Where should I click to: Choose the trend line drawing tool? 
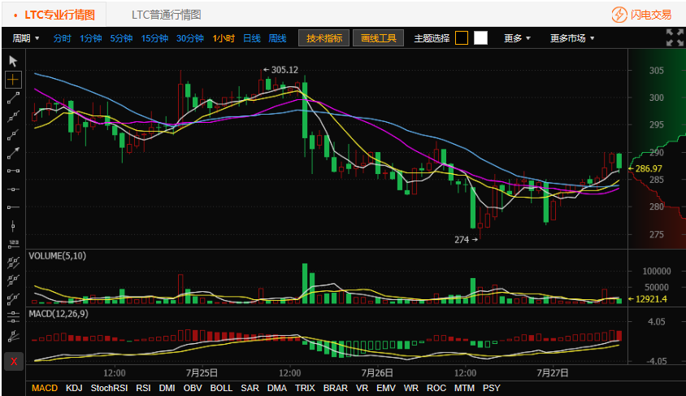[x=13, y=98]
